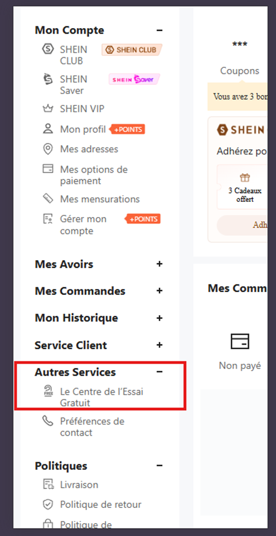Click the Mon Historique heading text
This screenshot has width=276, height=536.
[x=76, y=318]
